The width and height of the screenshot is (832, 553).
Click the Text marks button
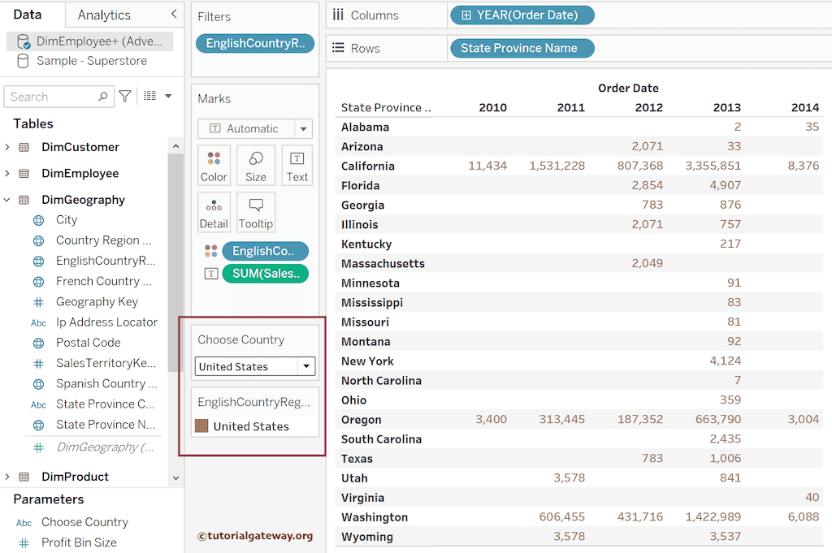297,165
